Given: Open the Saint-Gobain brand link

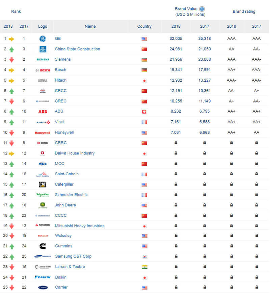Looking at the screenshot, I should pyautogui.click(x=66, y=174).
